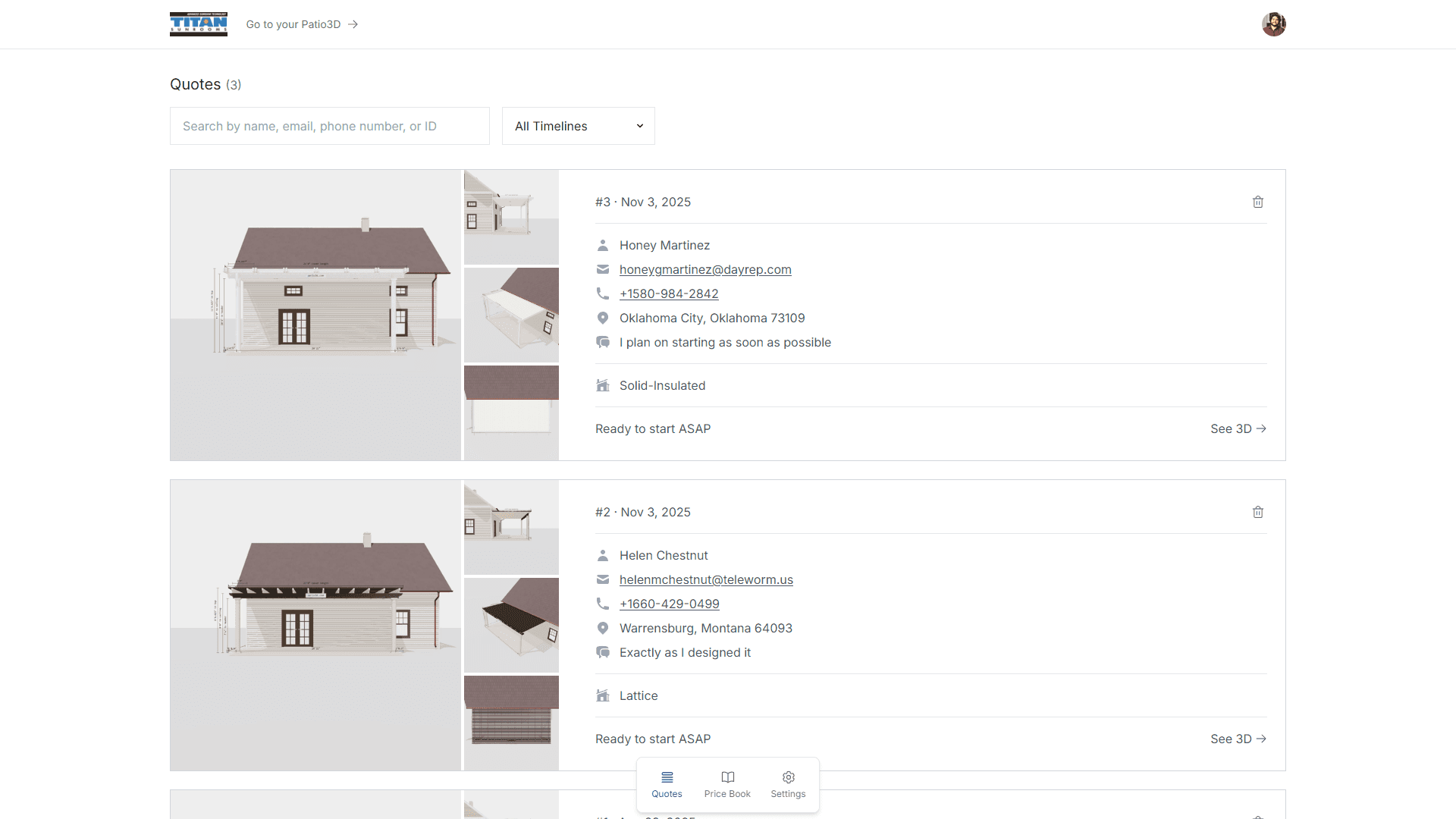This screenshot has height=819, width=1456.
Task: Open Settings via the gear icon
Action: [x=788, y=784]
